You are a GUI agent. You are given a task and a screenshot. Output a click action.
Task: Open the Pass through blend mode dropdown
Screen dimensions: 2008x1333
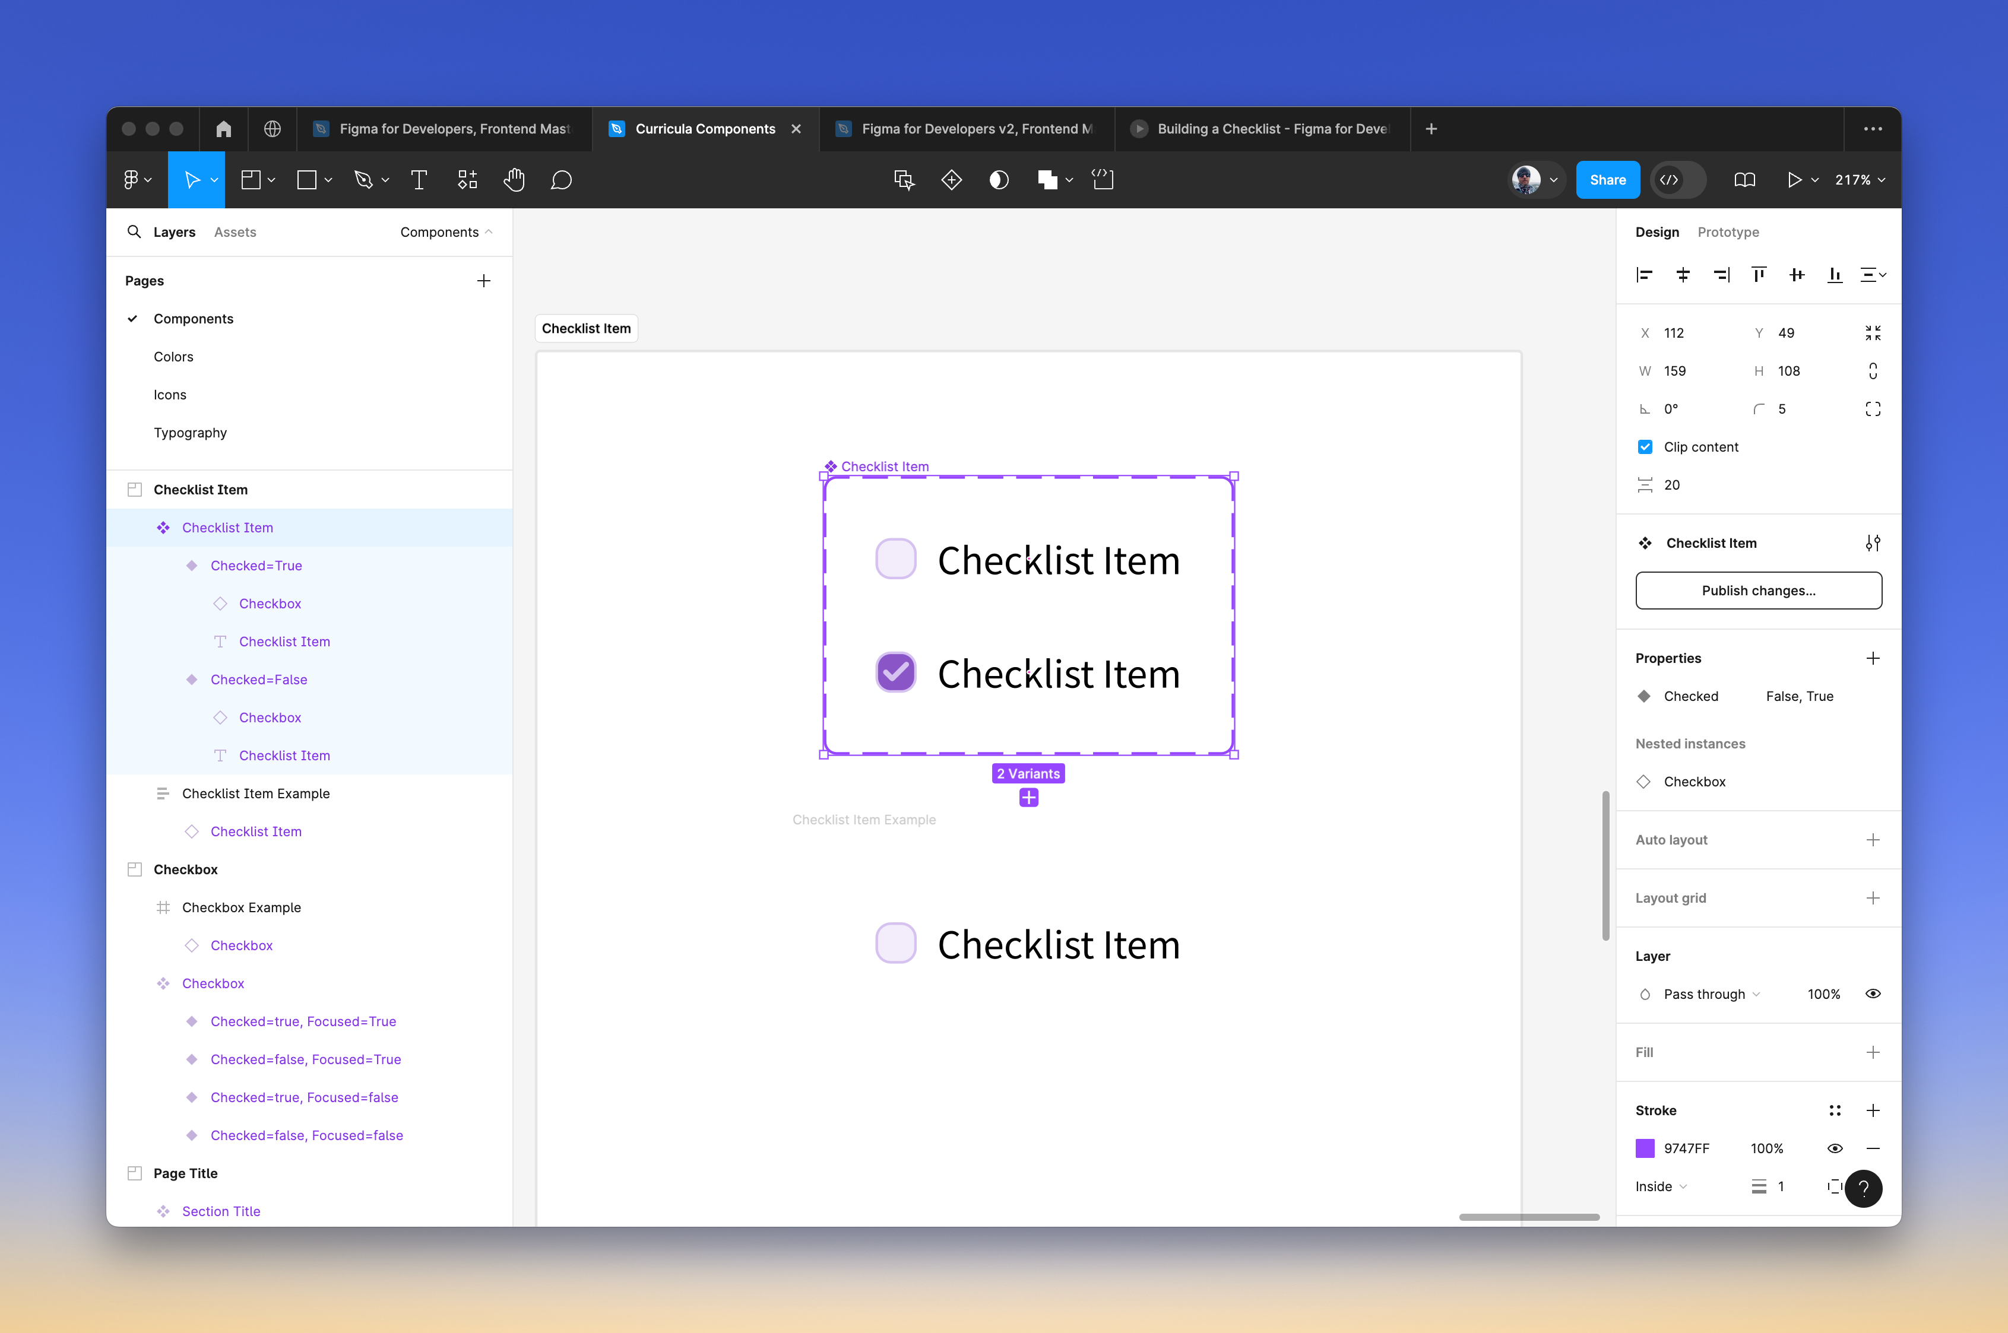(1705, 993)
